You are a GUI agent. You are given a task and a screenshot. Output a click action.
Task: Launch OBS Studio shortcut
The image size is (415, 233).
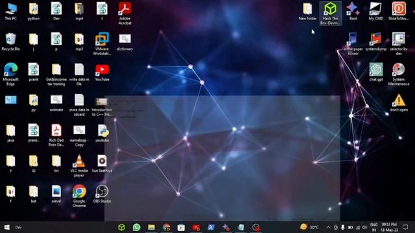tap(102, 194)
